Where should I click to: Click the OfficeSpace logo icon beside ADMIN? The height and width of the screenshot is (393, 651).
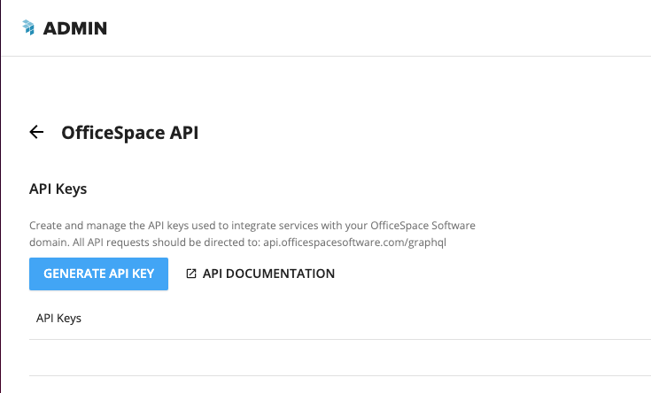(x=28, y=27)
